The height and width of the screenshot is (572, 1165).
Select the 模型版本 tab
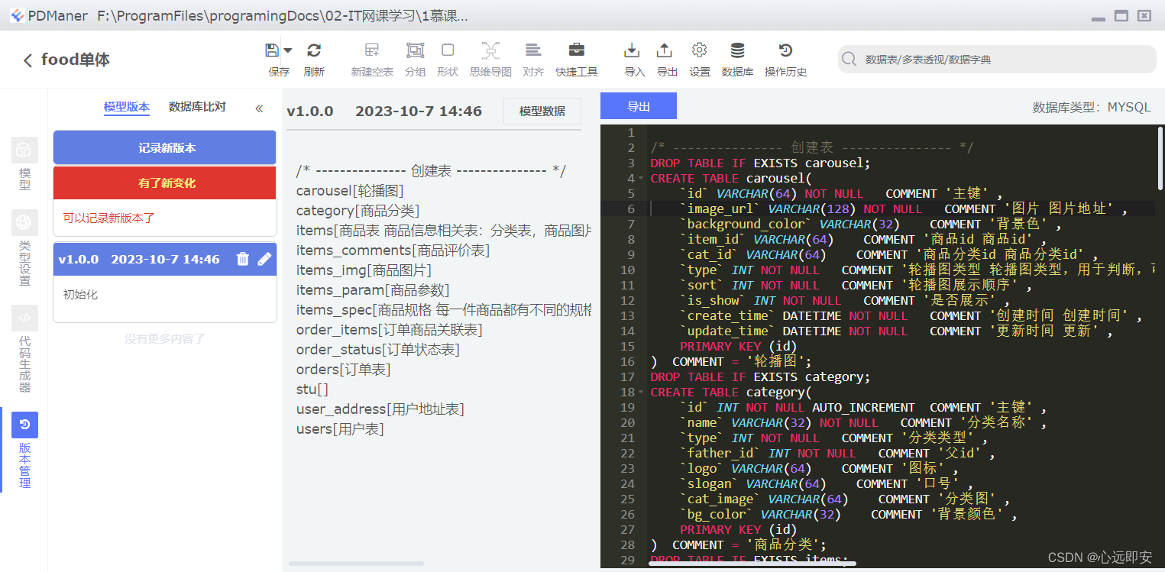click(127, 108)
